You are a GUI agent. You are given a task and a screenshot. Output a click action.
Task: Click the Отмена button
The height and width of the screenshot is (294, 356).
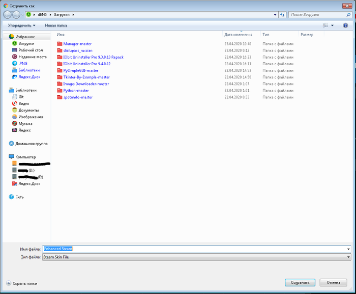point(333,282)
